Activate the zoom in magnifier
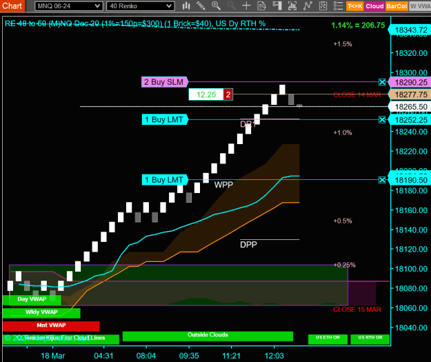The width and height of the screenshot is (431, 362). (x=216, y=6)
